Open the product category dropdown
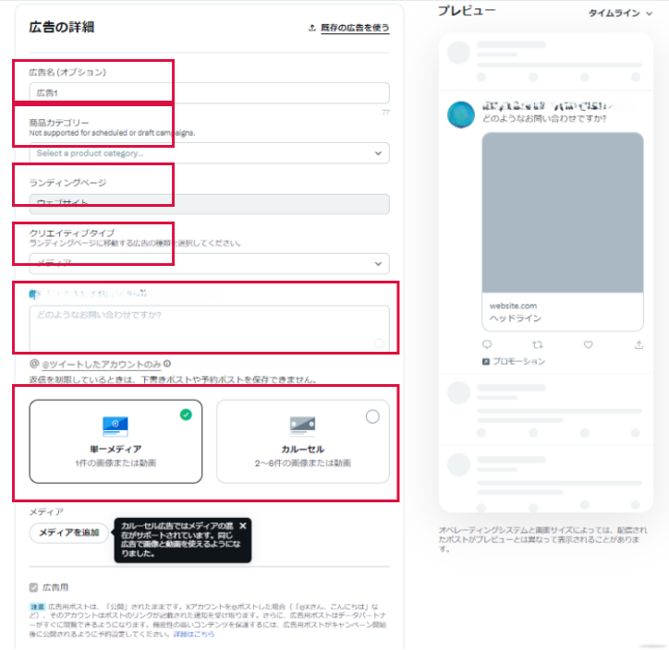669x650 pixels. point(209,152)
